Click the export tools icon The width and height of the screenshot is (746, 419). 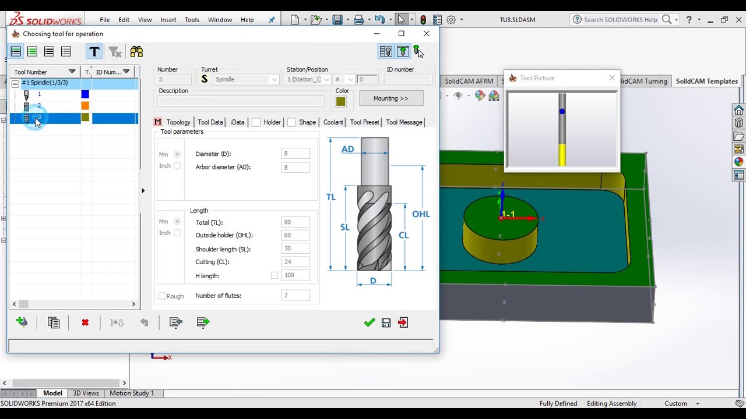coord(203,322)
